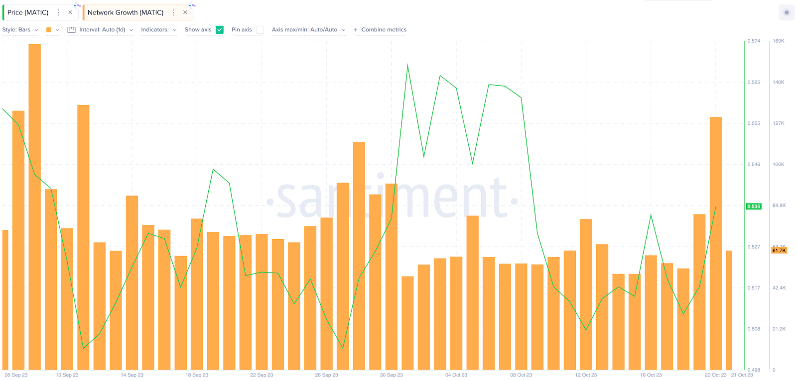Click the green 0.536 current price tag
Image resolution: width=797 pixels, height=381 pixels.
click(x=754, y=206)
